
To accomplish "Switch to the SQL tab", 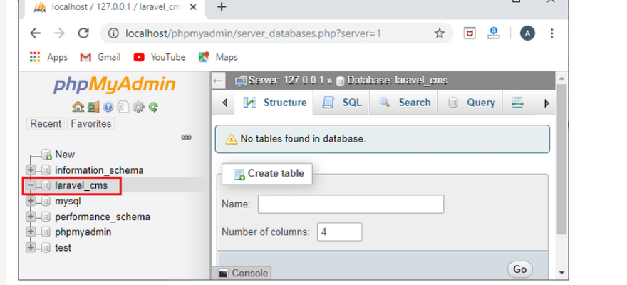I will tap(343, 103).
